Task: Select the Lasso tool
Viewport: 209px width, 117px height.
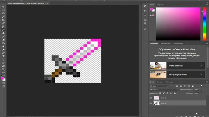Action: pos(3,13)
